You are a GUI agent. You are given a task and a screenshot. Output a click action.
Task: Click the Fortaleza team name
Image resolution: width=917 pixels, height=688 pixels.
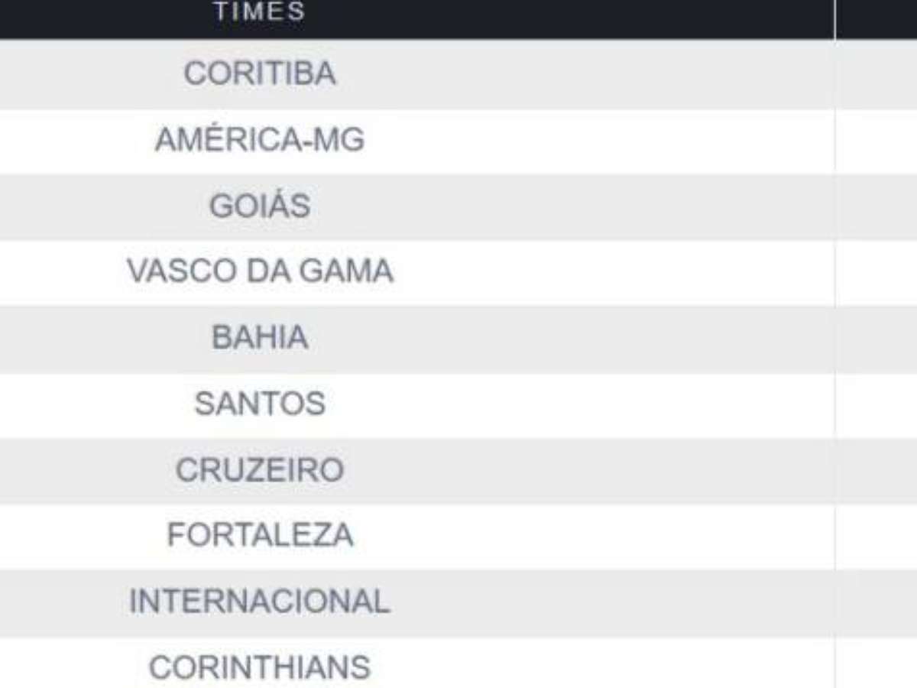tap(260, 536)
